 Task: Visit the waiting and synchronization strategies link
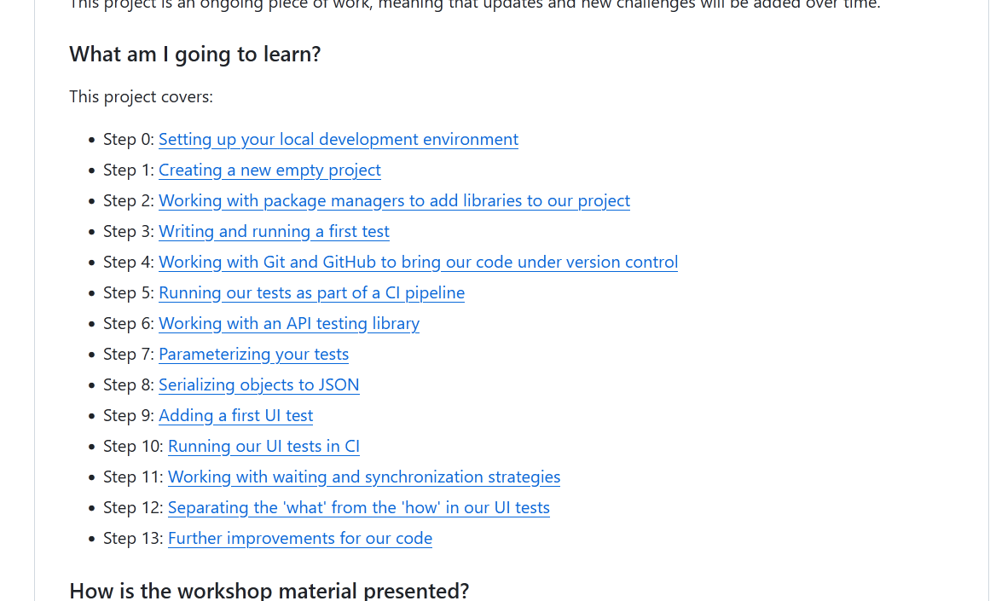pyautogui.click(x=364, y=477)
